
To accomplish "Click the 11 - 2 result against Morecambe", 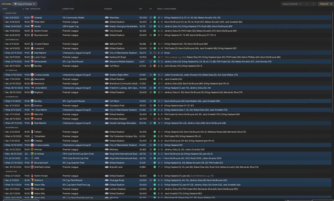I will coord(160,62).
